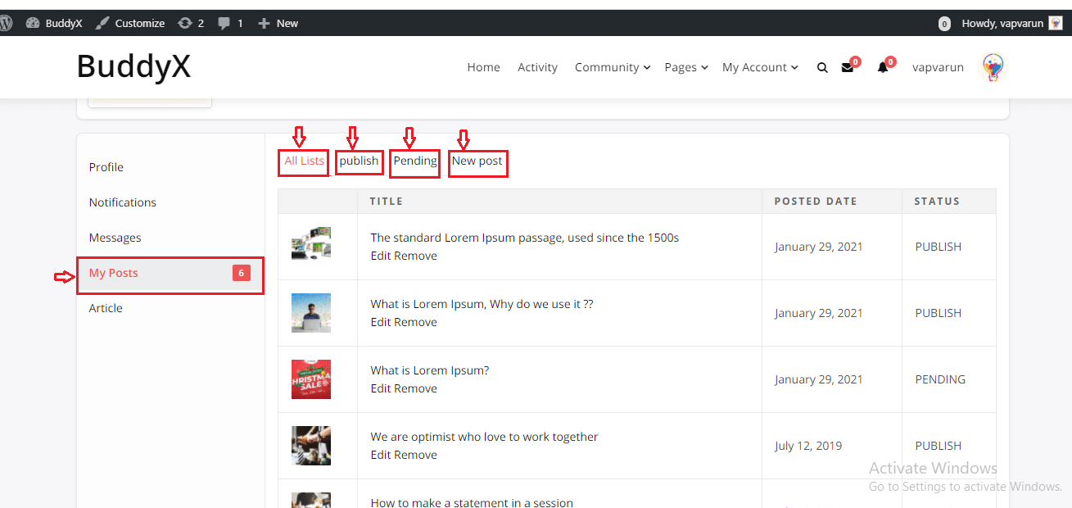This screenshot has width=1072, height=508.
Task: Expand the Community dropdown menu
Action: tap(612, 67)
